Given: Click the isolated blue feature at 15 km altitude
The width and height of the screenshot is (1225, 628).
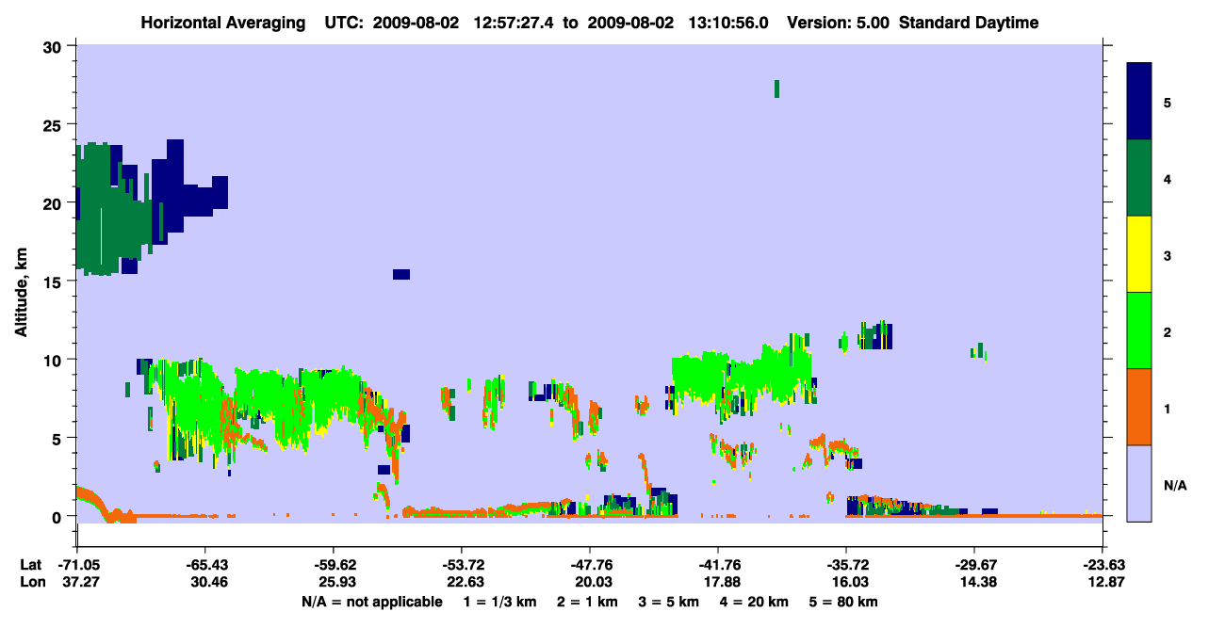Looking at the screenshot, I should (401, 274).
